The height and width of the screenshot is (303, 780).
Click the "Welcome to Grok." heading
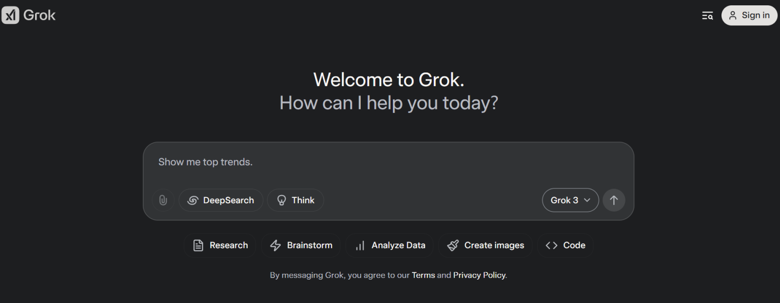click(x=389, y=80)
